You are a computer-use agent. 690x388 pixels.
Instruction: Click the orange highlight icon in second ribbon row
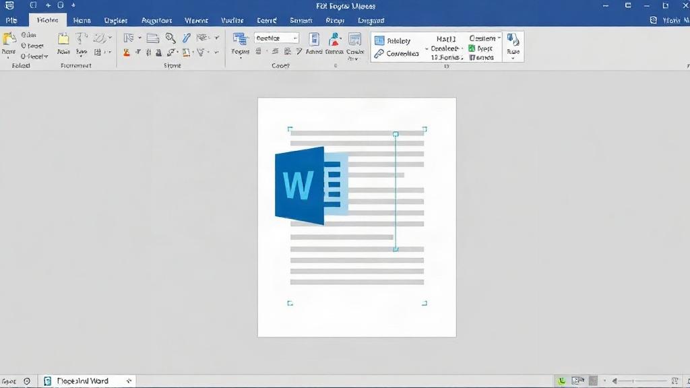tap(126, 53)
